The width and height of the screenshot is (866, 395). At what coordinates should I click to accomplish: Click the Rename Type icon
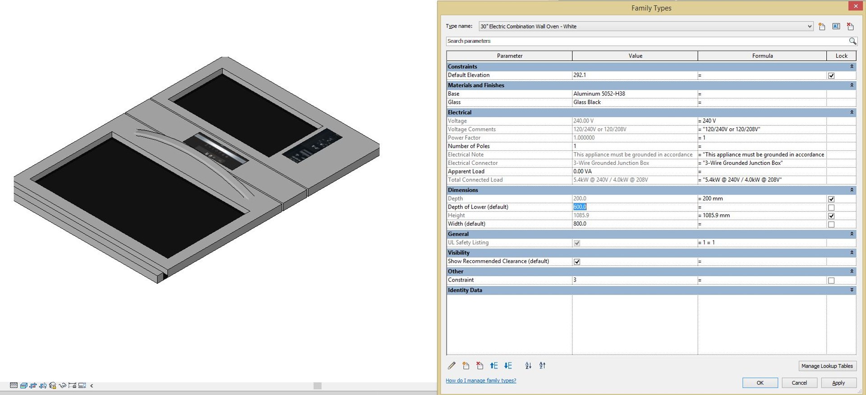(836, 27)
